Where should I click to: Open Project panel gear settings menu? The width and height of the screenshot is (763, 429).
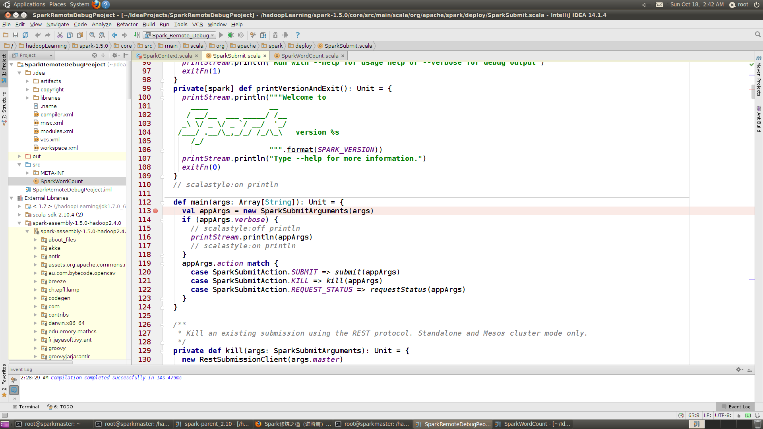point(116,55)
